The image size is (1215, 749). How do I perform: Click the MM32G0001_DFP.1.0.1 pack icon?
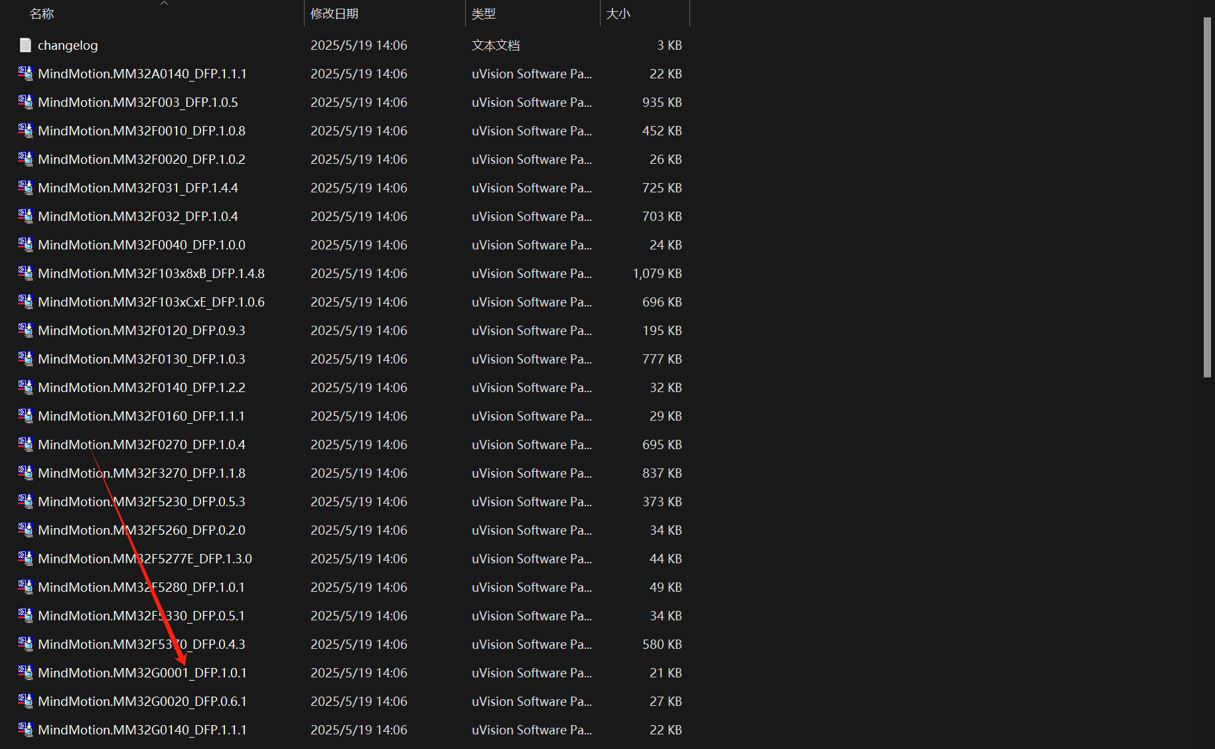(25, 673)
